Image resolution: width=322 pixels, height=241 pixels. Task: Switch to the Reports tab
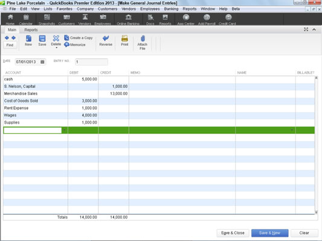click(31, 30)
